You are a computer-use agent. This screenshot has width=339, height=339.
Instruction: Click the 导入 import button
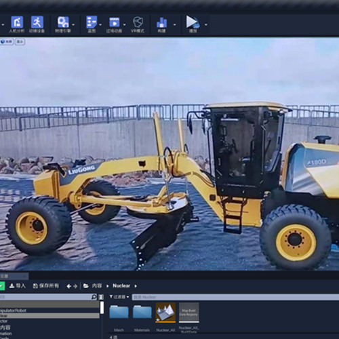click(x=18, y=286)
